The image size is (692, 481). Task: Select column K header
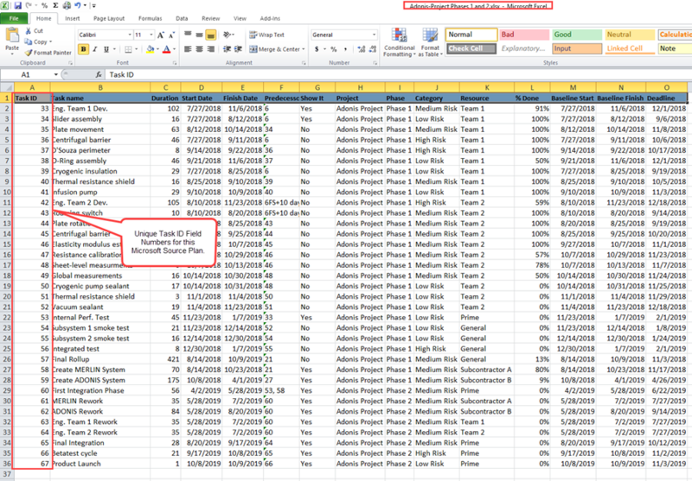coord(487,87)
